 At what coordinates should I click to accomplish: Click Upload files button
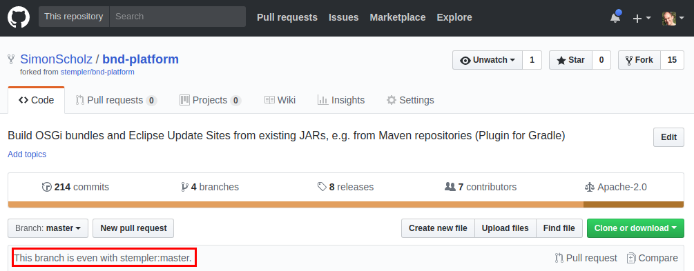pyautogui.click(x=505, y=228)
